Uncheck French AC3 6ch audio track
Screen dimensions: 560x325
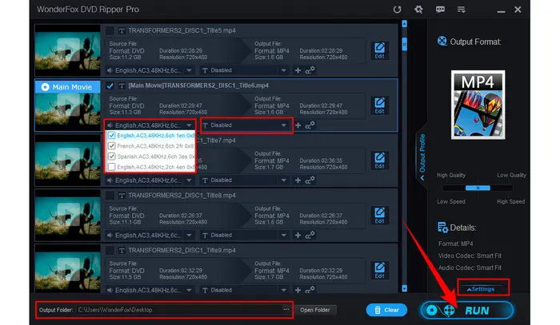(111, 146)
